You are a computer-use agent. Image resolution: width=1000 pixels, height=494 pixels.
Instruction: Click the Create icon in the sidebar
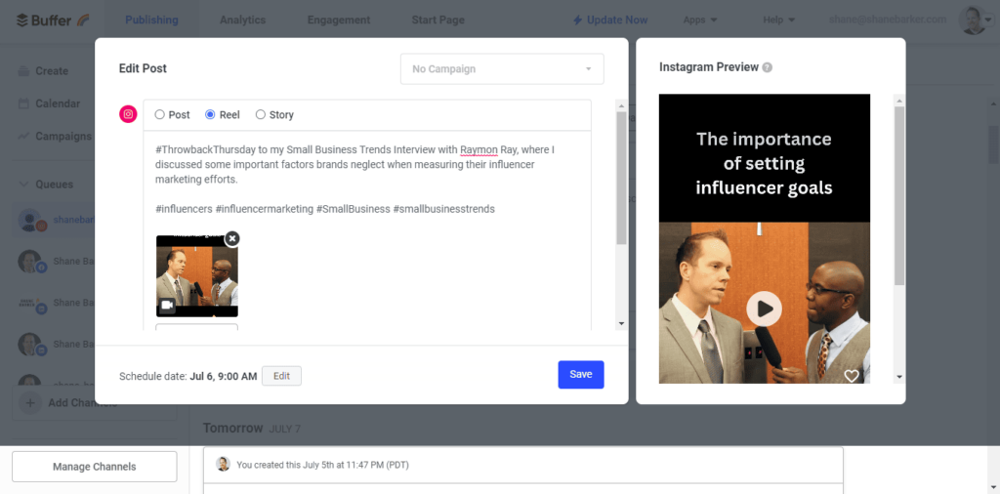(23, 70)
